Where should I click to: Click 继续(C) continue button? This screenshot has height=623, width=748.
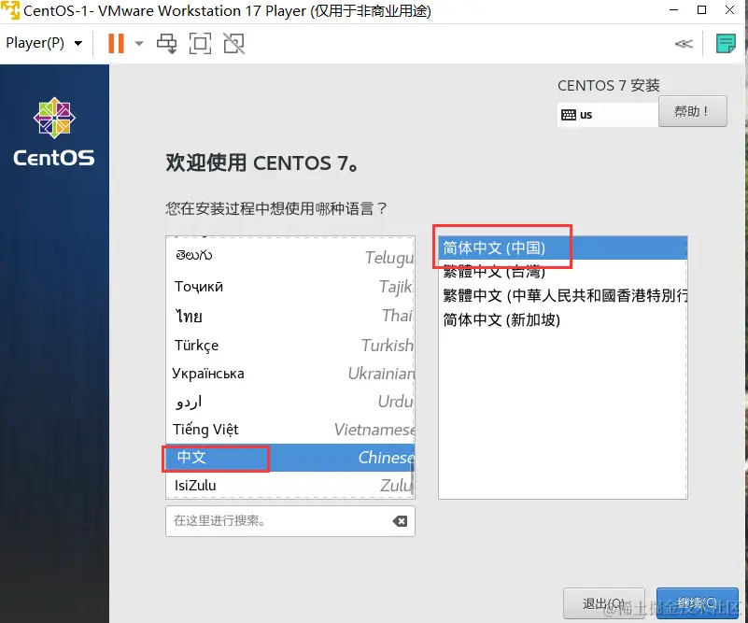697,603
